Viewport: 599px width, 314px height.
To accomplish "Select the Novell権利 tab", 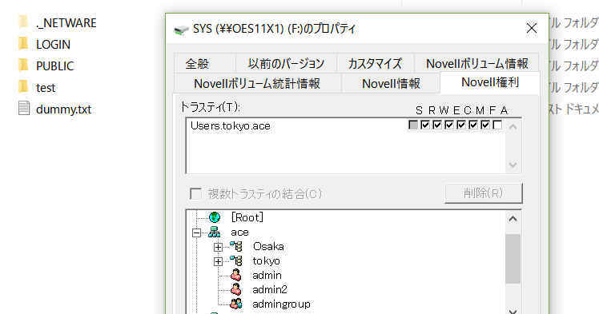I will pyautogui.click(x=490, y=82).
